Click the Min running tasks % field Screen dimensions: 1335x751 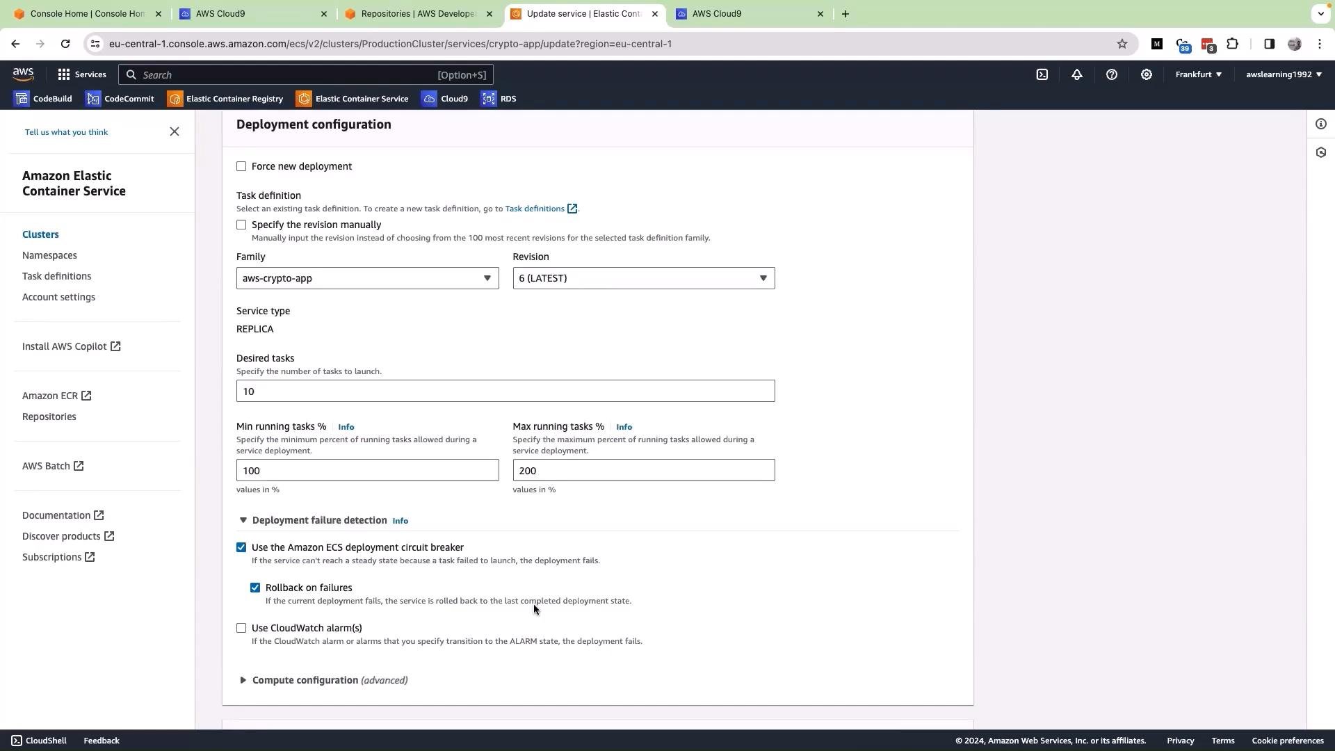click(367, 470)
